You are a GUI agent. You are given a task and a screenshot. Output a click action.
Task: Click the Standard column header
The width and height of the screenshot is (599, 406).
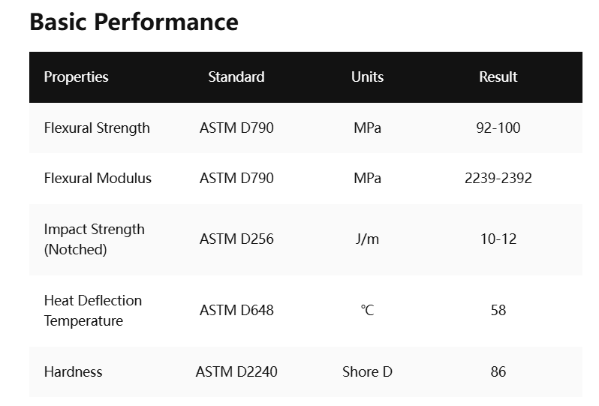click(x=236, y=77)
